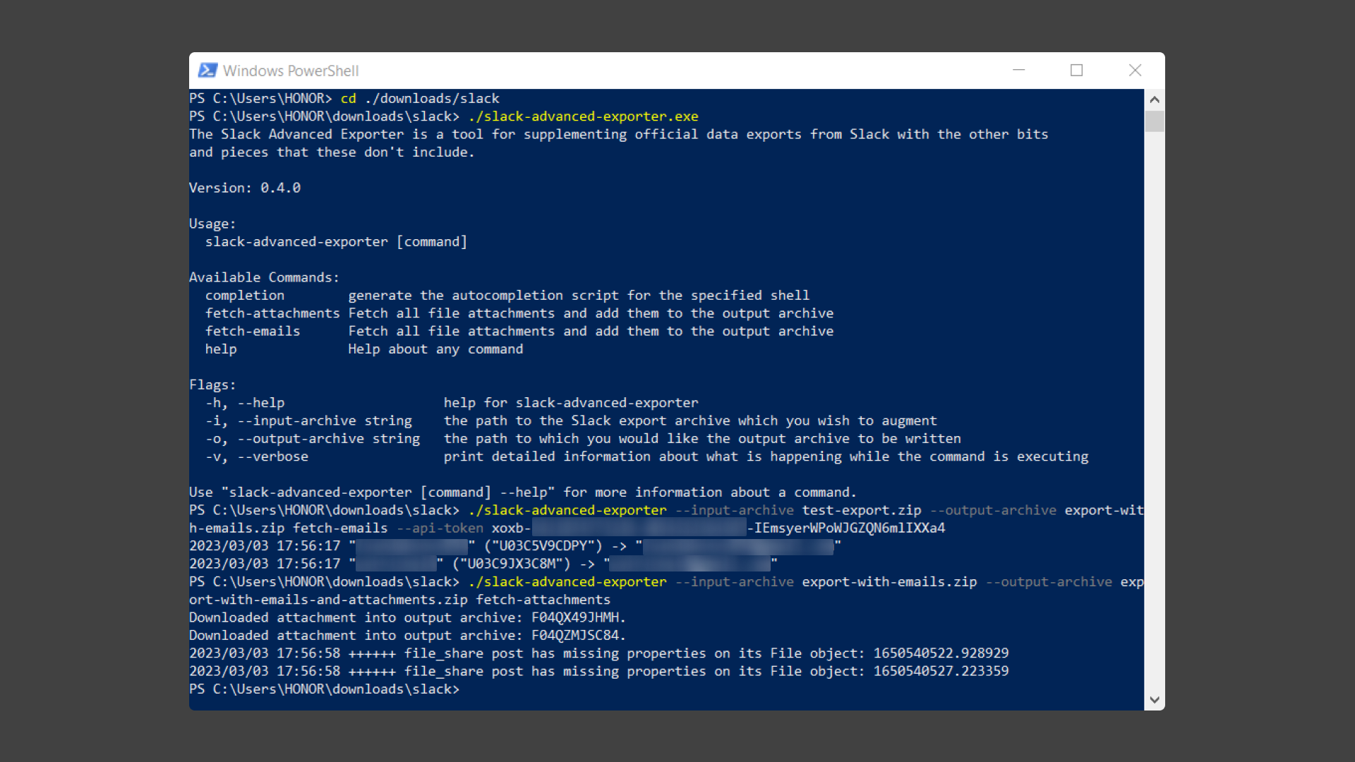Click at the last PowerShell prompt line
Image resolution: width=1355 pixels, height=762 pixels.
[x=325, y=689]
